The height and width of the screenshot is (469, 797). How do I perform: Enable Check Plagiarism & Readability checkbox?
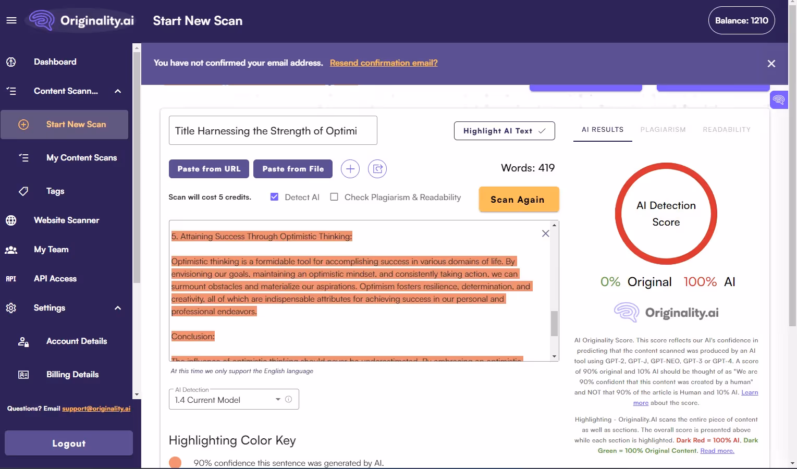coord(334,197)
